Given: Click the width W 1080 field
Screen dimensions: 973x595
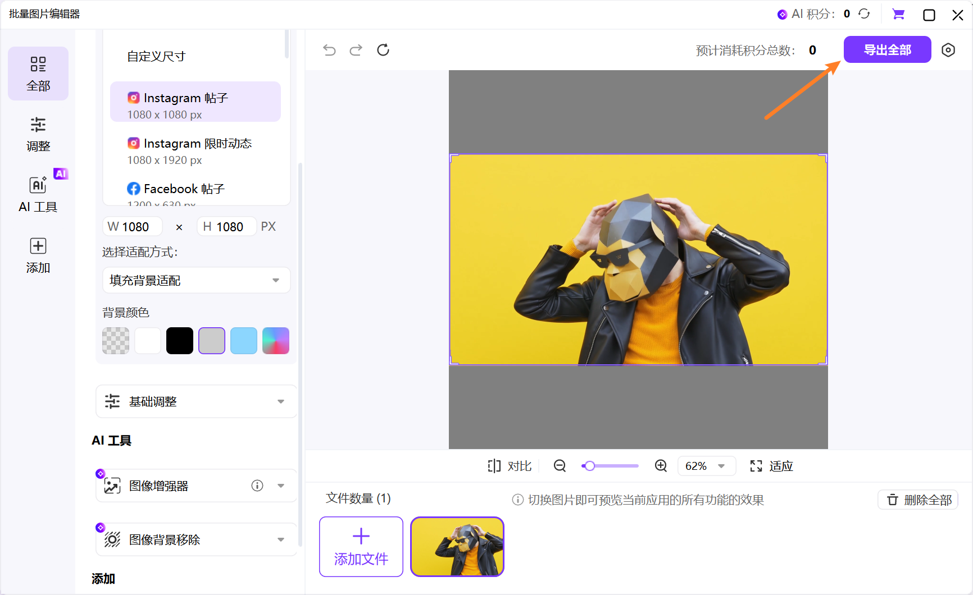Looking at the screenshot, I should point(133,227).
